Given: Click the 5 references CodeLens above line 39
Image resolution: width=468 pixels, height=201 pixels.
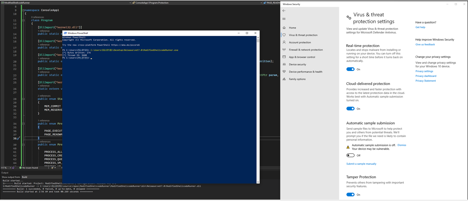Looking at the screenshot, I should pyautogui.click(x=44, y=142).
